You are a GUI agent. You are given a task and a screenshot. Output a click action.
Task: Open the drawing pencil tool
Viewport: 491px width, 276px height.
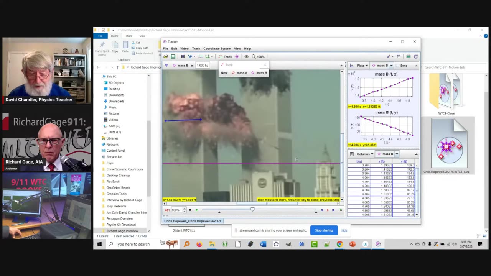389,56
